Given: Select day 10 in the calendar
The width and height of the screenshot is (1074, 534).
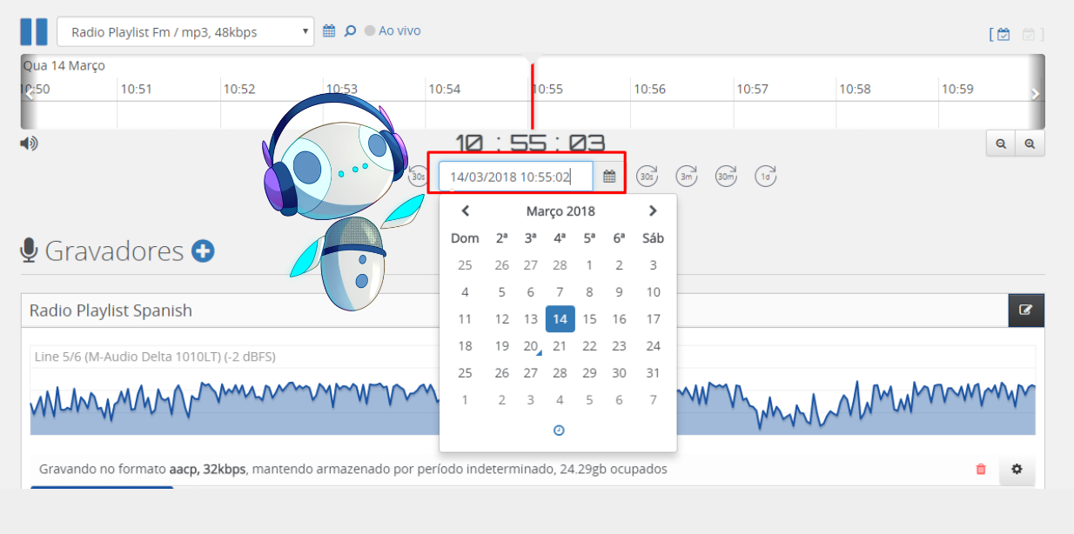Looking at the screenshot, I should pyautogui.click(x=654, y=292).
